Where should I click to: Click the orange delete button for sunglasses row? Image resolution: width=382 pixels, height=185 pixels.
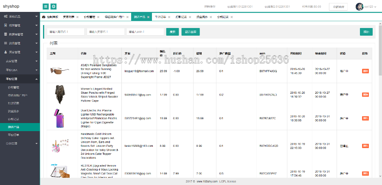point(365,71)
